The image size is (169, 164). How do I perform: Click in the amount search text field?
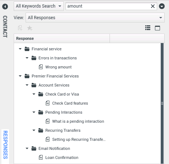pos(108,6)
